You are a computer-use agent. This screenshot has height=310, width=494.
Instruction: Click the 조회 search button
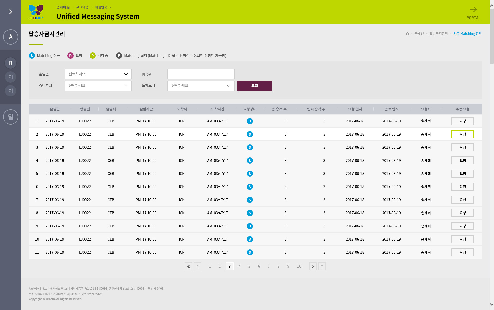[x=254, y=86]
